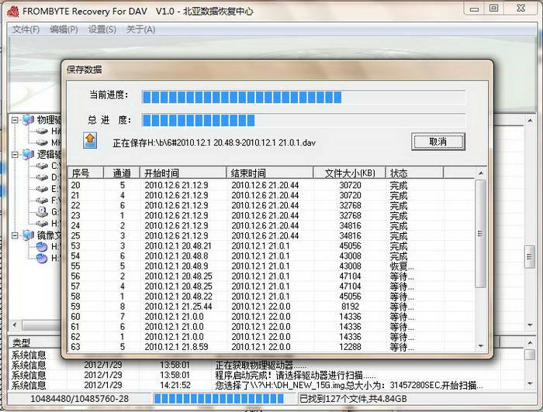This screenshot has width=543, height=412.
Task: Select file row number 53
Action: pos(271,245)
